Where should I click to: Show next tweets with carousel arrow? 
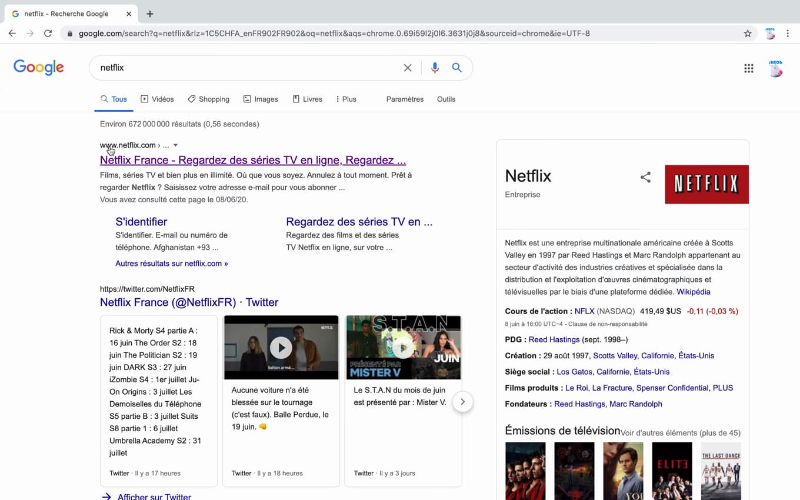463,402
